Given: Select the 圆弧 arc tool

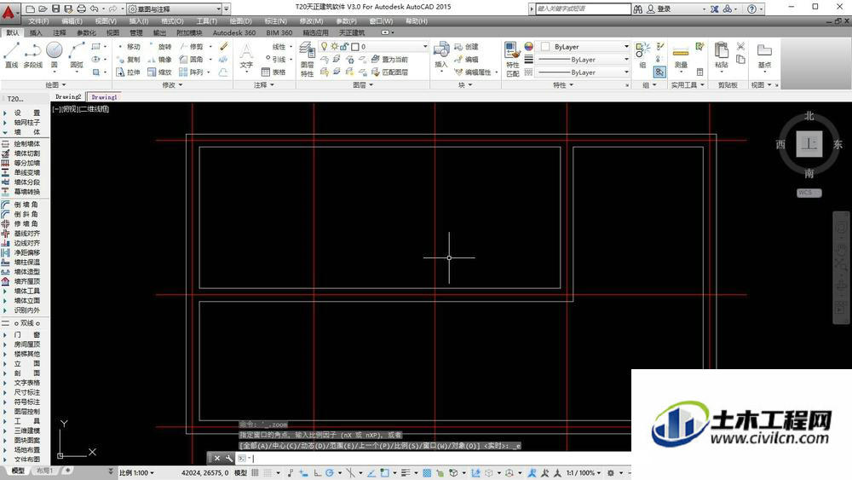Looking at the screenshot, I should click(77, 55).
